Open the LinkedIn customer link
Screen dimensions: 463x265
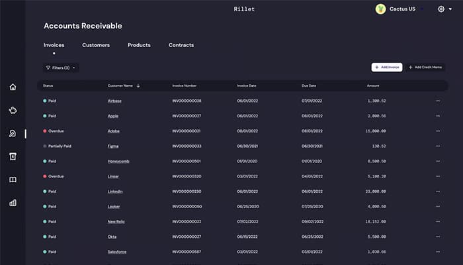point(115,191)
